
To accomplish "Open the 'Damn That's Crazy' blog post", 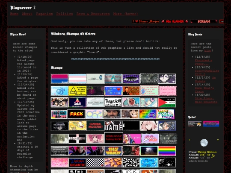I will [x=204, y=90].
